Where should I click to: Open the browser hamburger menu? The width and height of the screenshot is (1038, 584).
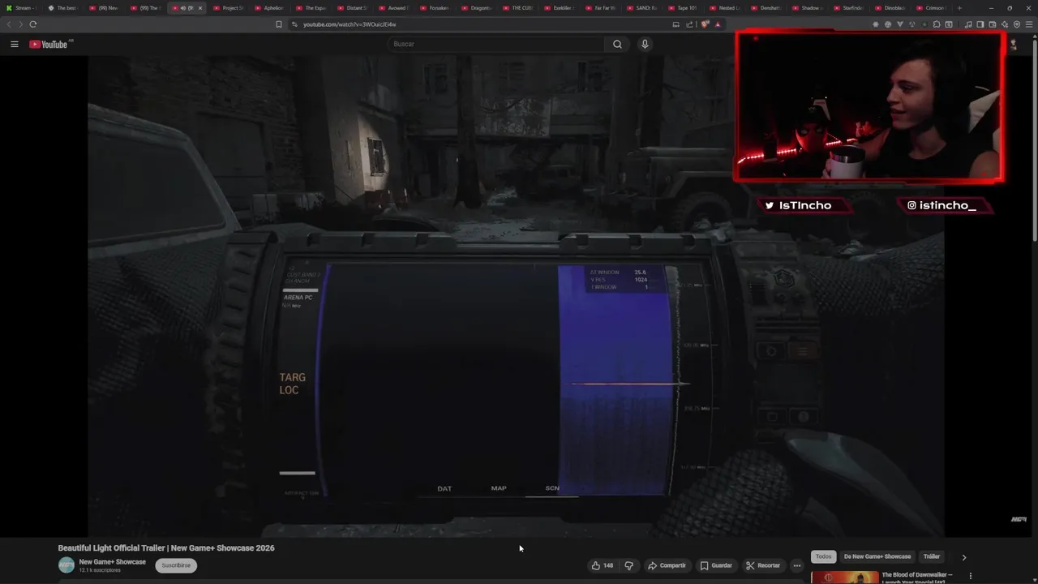(x=1029, y=24)
